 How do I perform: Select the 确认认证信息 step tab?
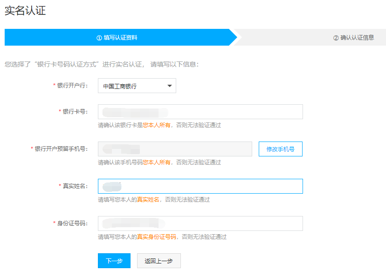point(357,38)
